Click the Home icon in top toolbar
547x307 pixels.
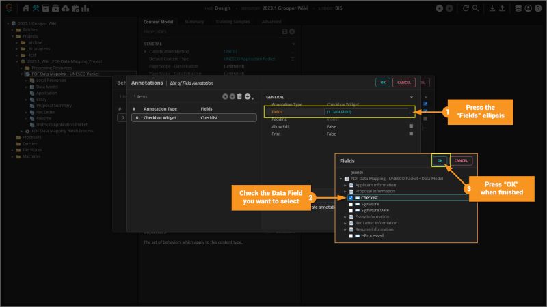(x=25, y=8)
